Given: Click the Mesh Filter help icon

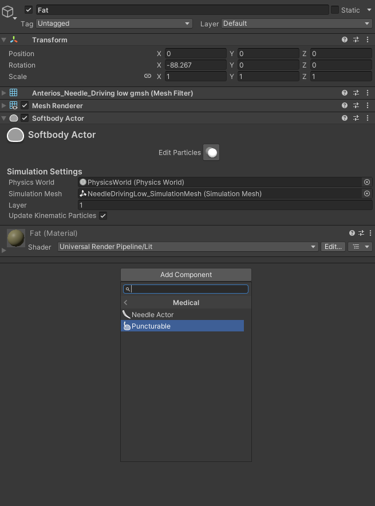Looking at the screenshot, I should 345,93.
